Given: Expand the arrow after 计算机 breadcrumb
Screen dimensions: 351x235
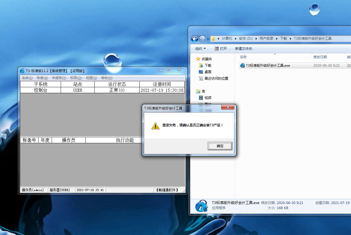Looking at the screenshot, I should (x=236, y=39).
